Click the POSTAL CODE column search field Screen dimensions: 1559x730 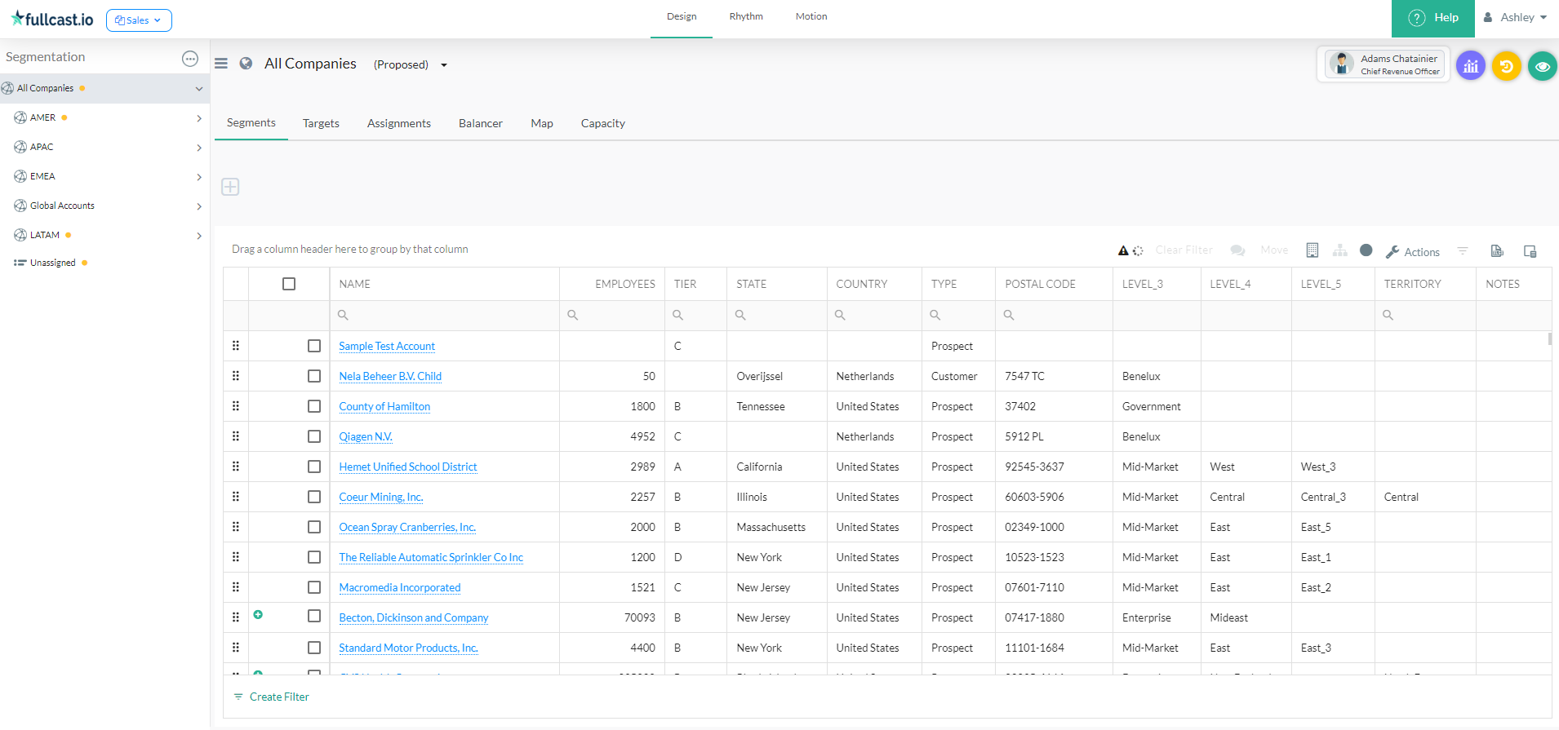pos(1054,315)
